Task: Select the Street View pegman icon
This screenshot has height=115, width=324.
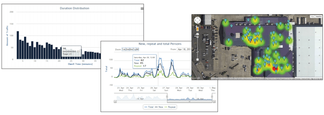Action: pos(197,28)
